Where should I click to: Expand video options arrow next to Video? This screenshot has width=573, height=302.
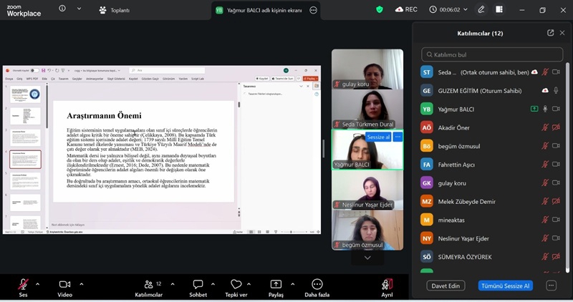tap(81, 283)
